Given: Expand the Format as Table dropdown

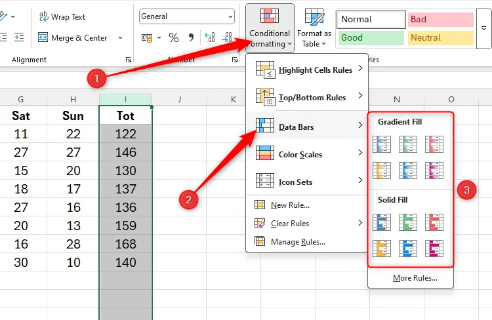Looking at the screenshot, I should pos(314,28).
